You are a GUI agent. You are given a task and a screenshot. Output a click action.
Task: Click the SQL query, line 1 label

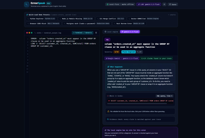(165, 96)
